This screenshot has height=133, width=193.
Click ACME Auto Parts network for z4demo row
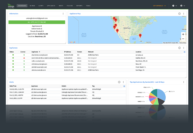pyautogui.click(x=93, y=70)
